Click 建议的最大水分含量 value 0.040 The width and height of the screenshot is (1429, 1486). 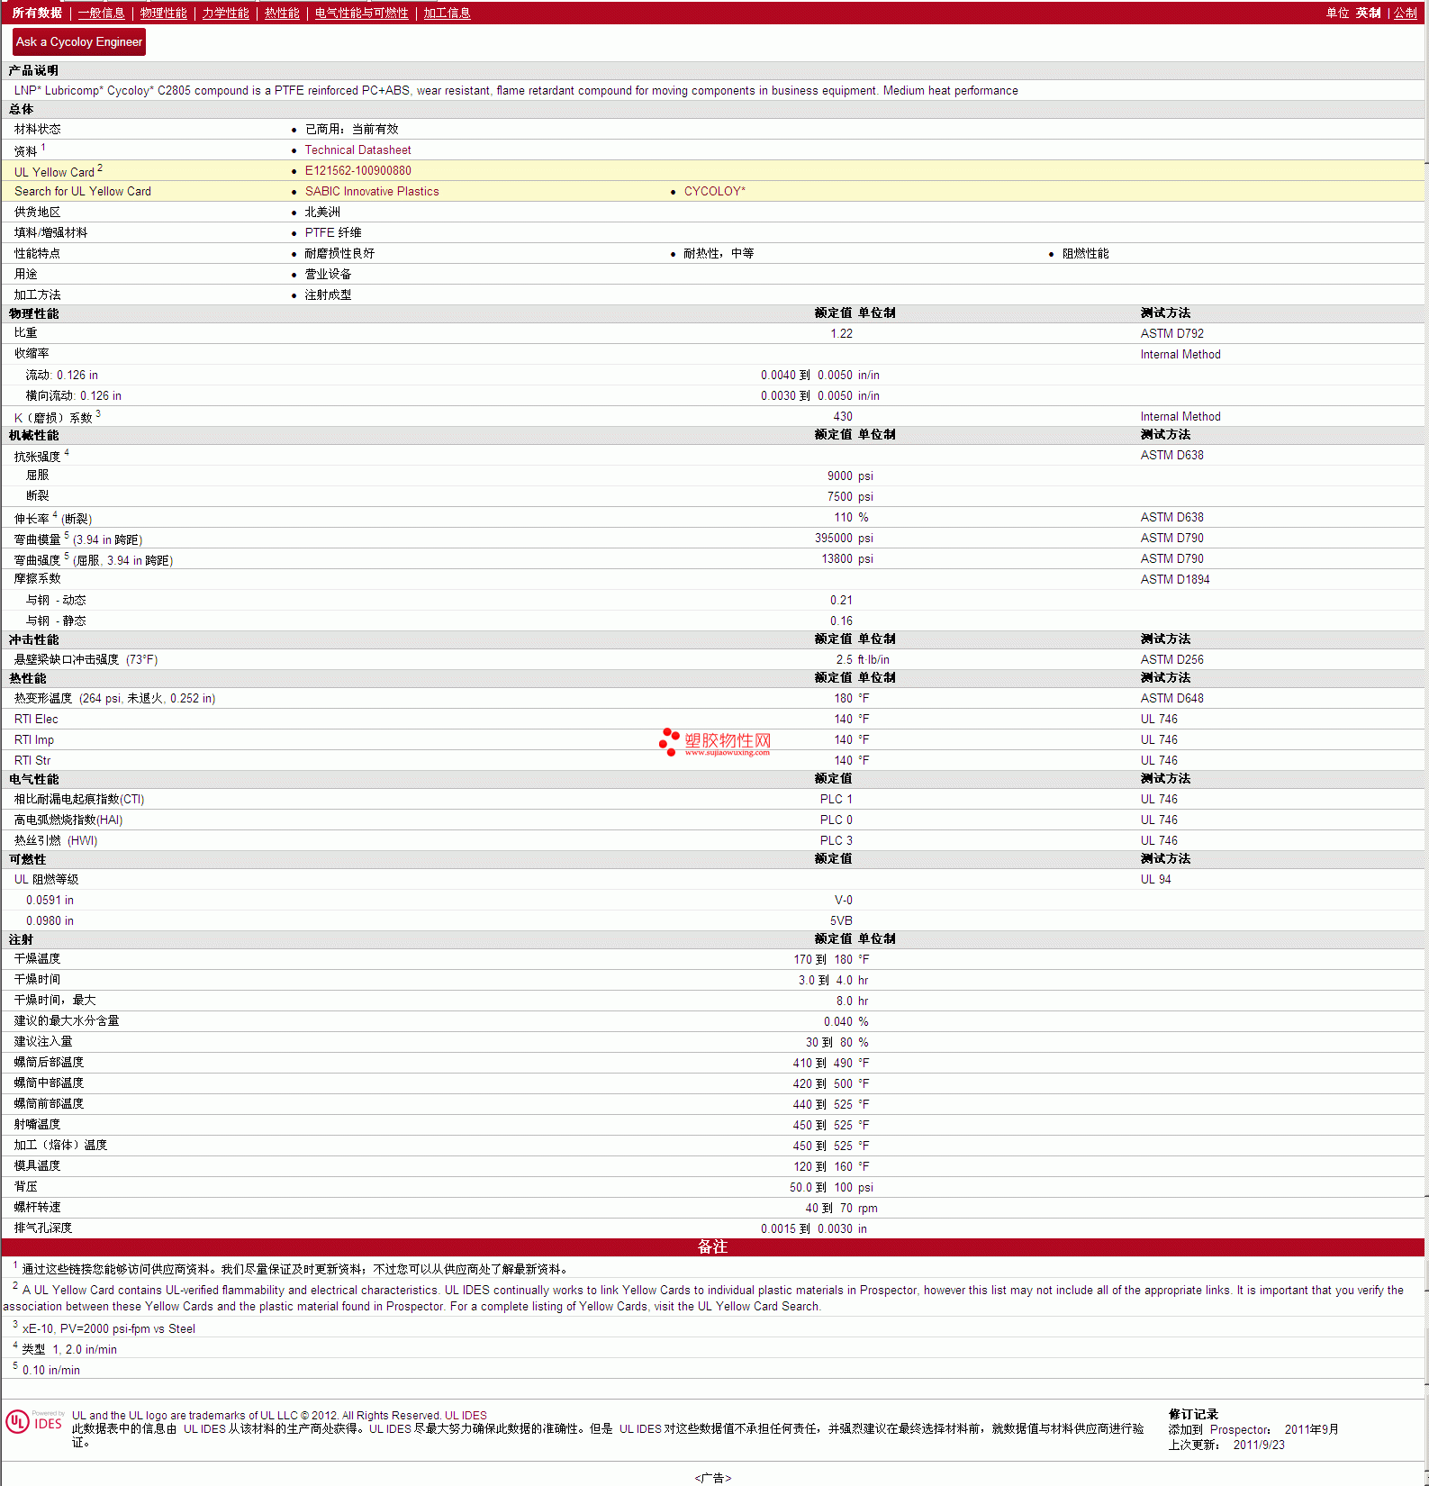tap(838, 1022)
